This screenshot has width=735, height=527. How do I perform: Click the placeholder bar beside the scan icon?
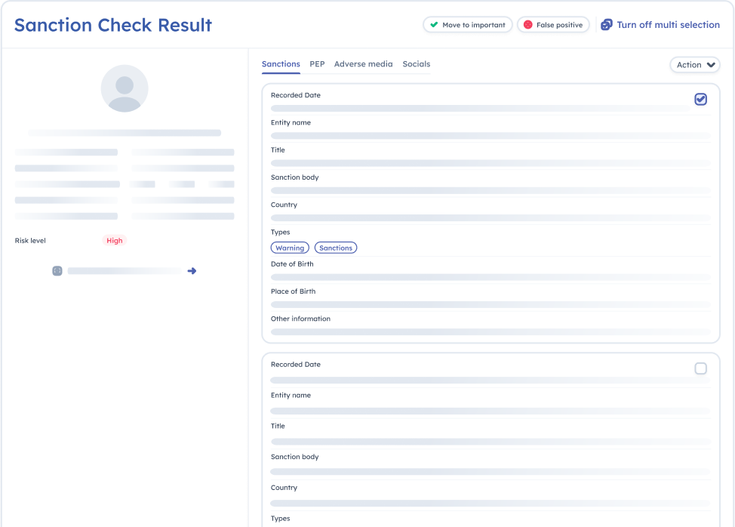125,271
